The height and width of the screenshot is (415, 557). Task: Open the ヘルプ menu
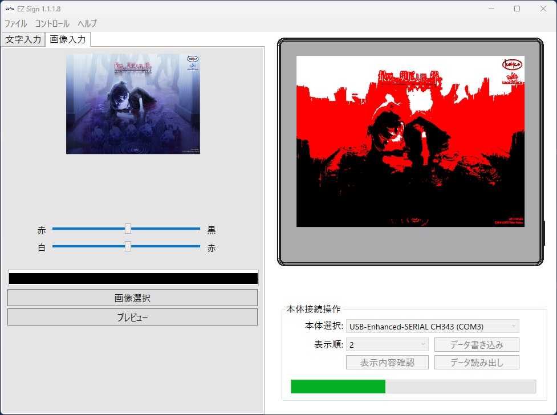pos(87,24)
